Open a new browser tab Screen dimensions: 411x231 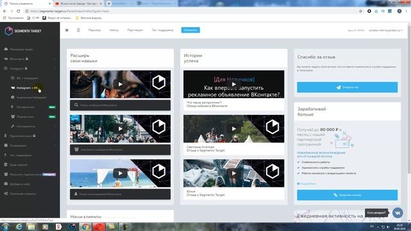(109, 4)
